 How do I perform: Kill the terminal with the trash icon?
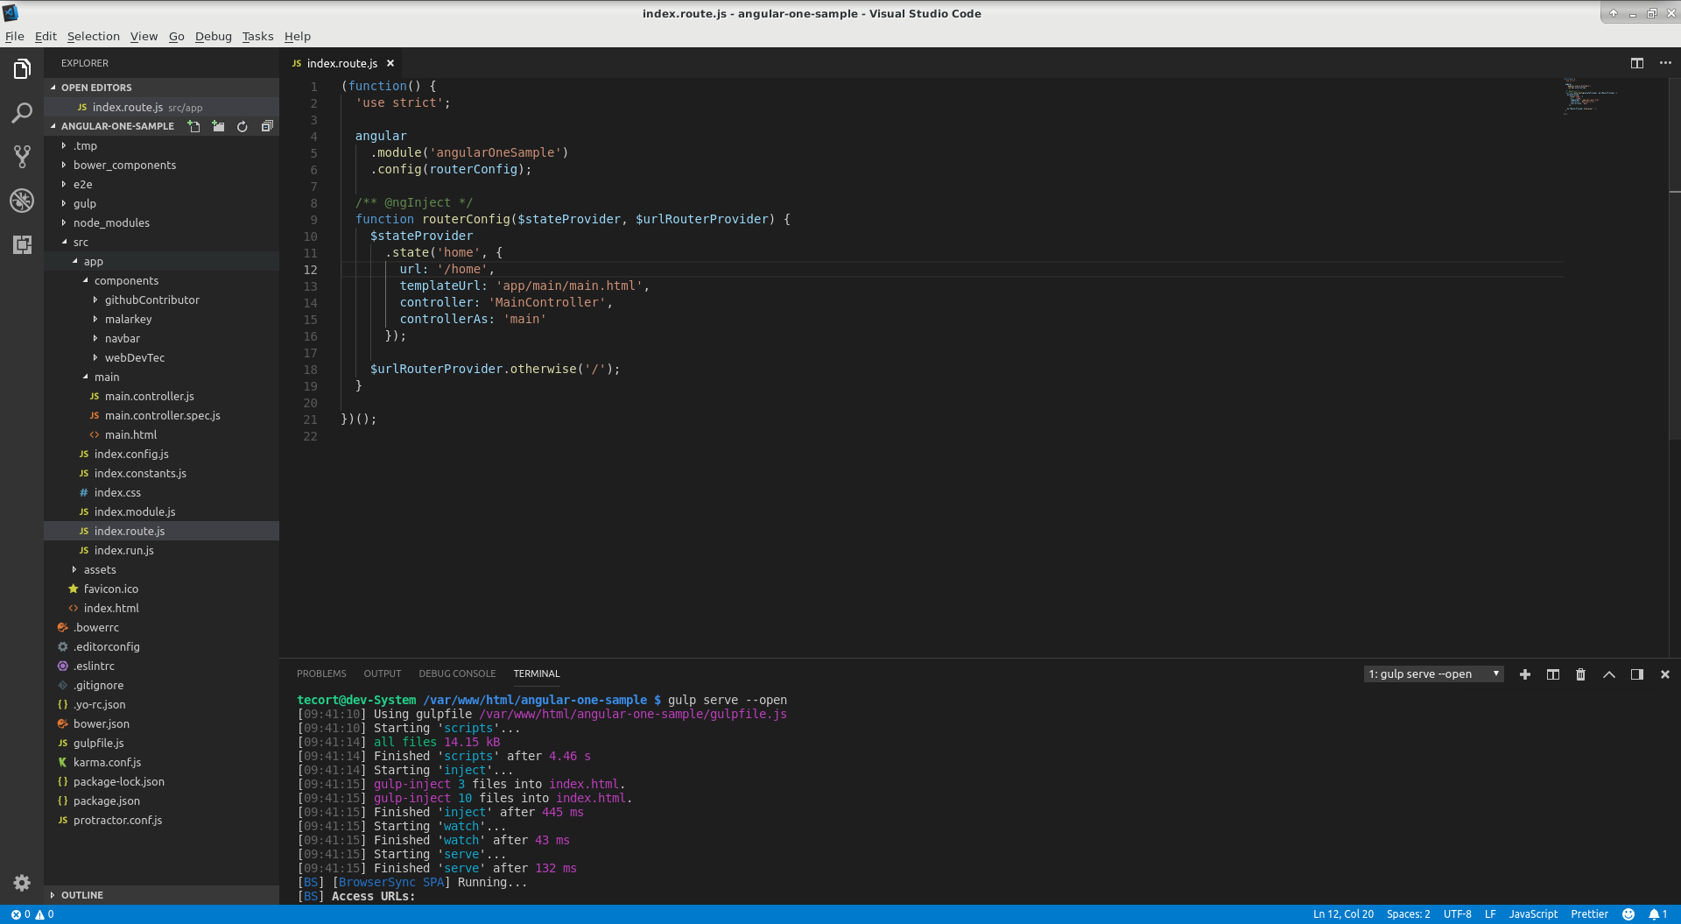[x=1580, y=674]
